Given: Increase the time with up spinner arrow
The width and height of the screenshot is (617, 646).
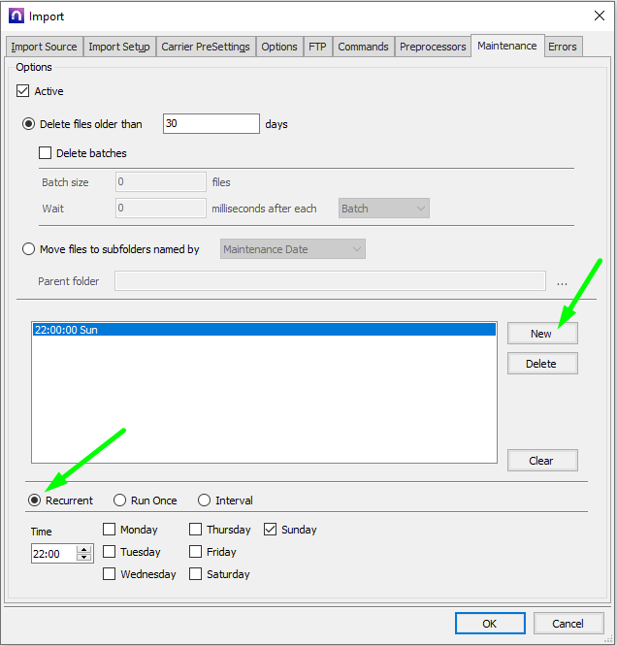Looking at the screenshot, I should point(83,550).
